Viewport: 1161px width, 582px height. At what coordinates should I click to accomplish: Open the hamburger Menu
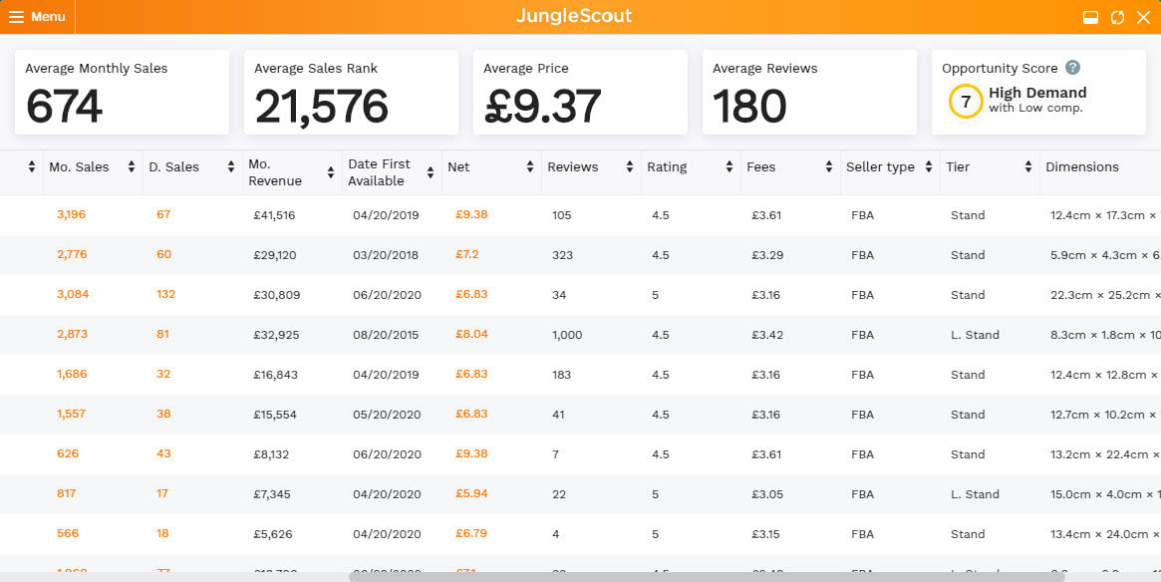coord(37,17)
